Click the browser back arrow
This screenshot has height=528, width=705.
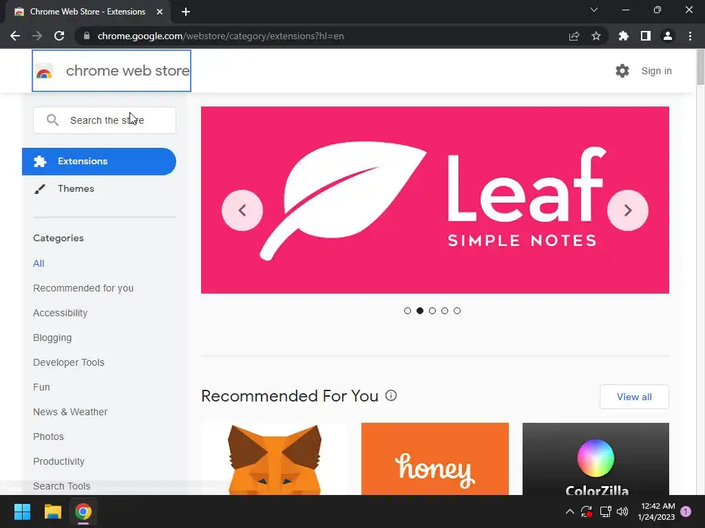tap(15, 36)
